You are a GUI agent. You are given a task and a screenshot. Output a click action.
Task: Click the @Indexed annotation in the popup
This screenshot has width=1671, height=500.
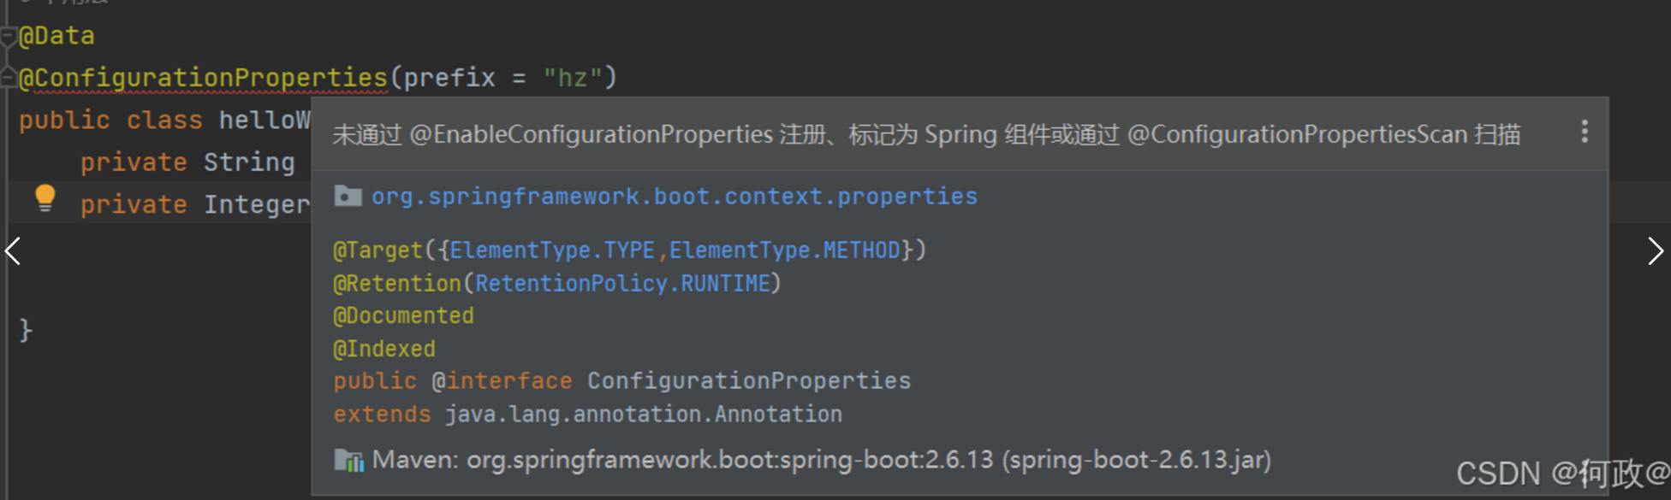[384, 350]
